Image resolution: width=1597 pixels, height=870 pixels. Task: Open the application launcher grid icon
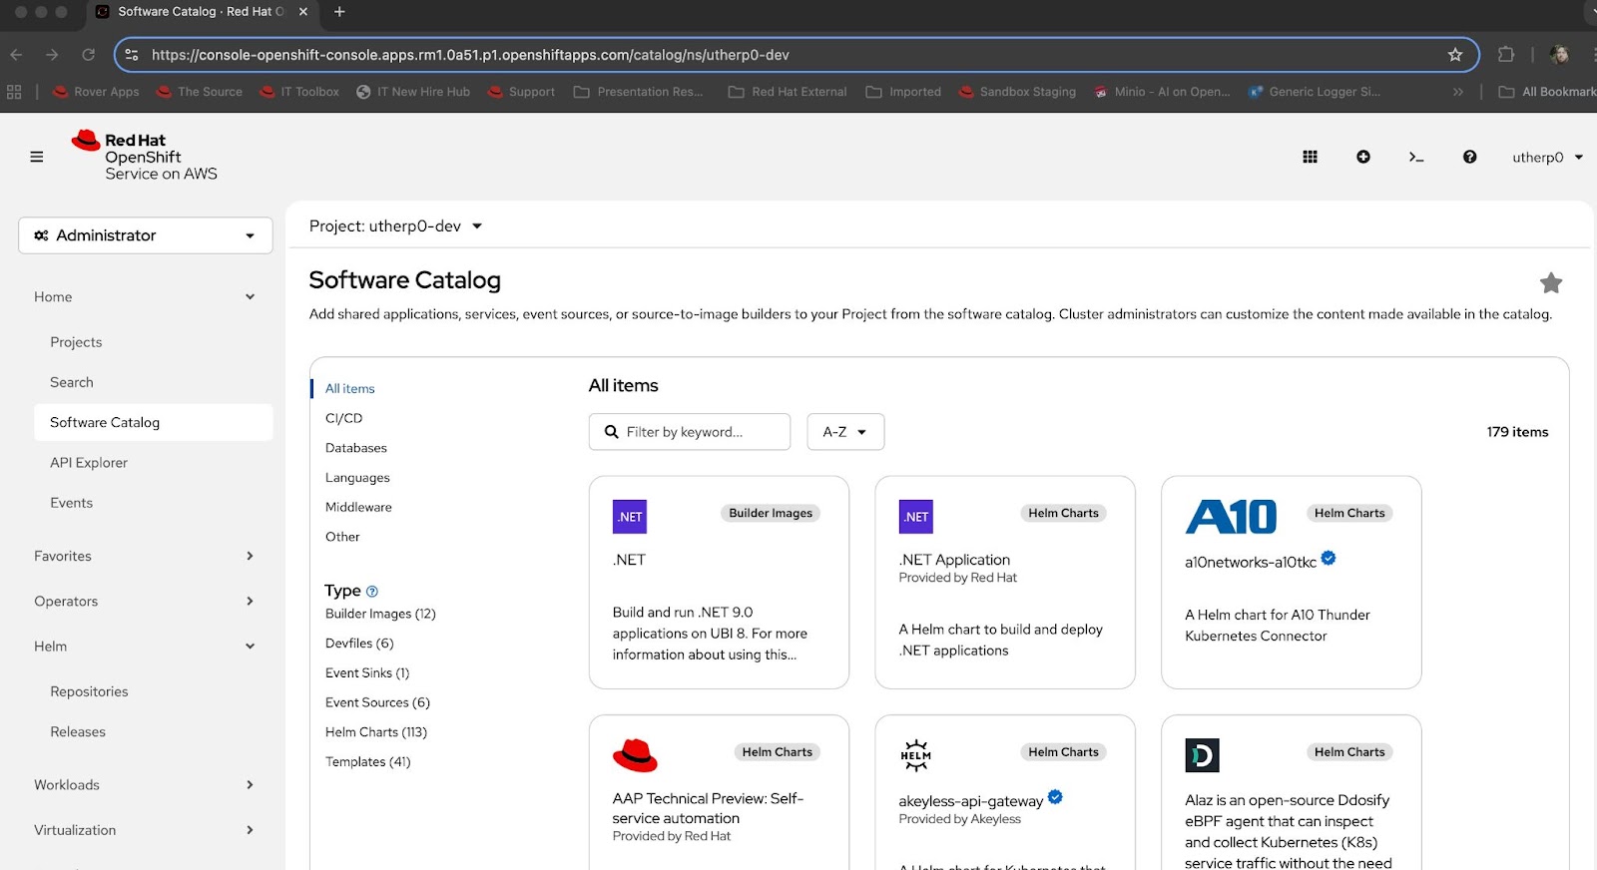pyautogui.click(x=1310, y=157)
